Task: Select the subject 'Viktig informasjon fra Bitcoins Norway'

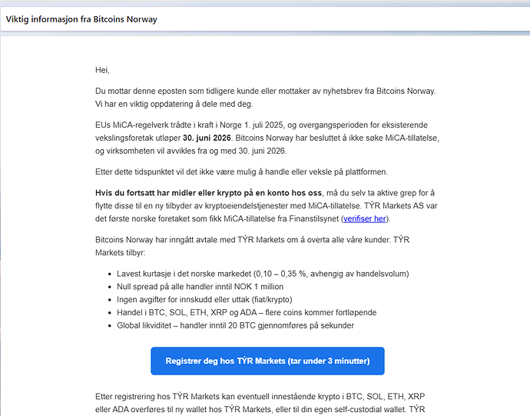Action: 81,19
